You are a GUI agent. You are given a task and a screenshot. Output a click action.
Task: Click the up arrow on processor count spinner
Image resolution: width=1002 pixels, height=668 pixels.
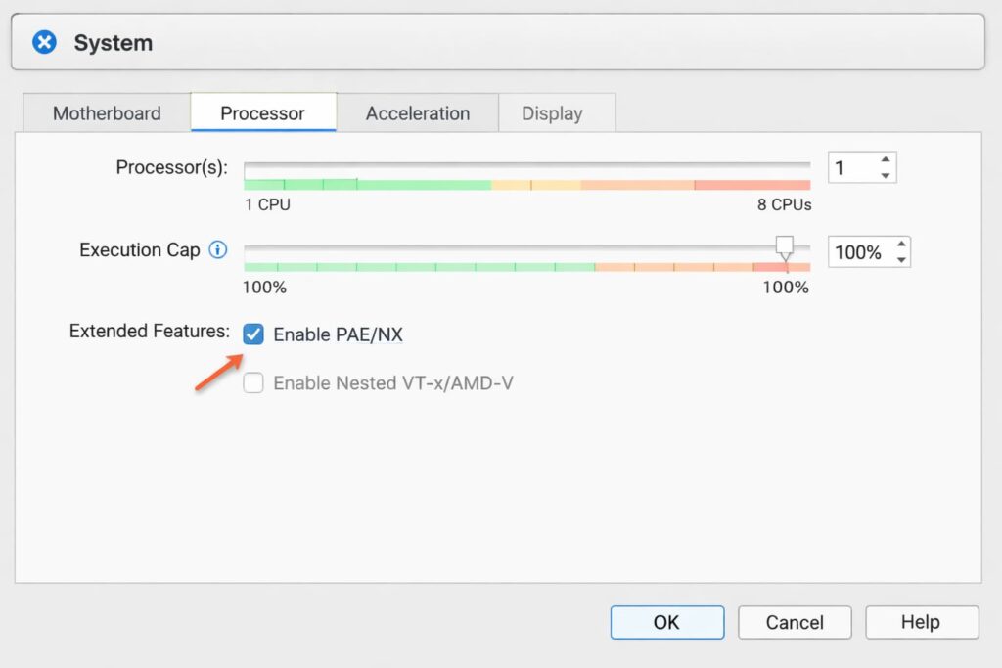click(x=884, y=160)
